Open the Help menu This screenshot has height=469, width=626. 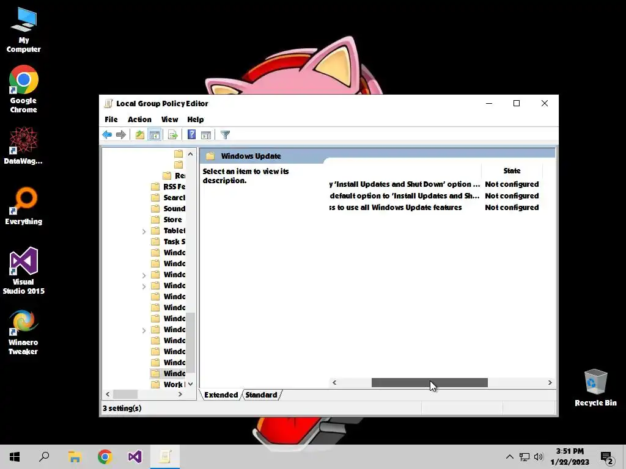point(195,119)
